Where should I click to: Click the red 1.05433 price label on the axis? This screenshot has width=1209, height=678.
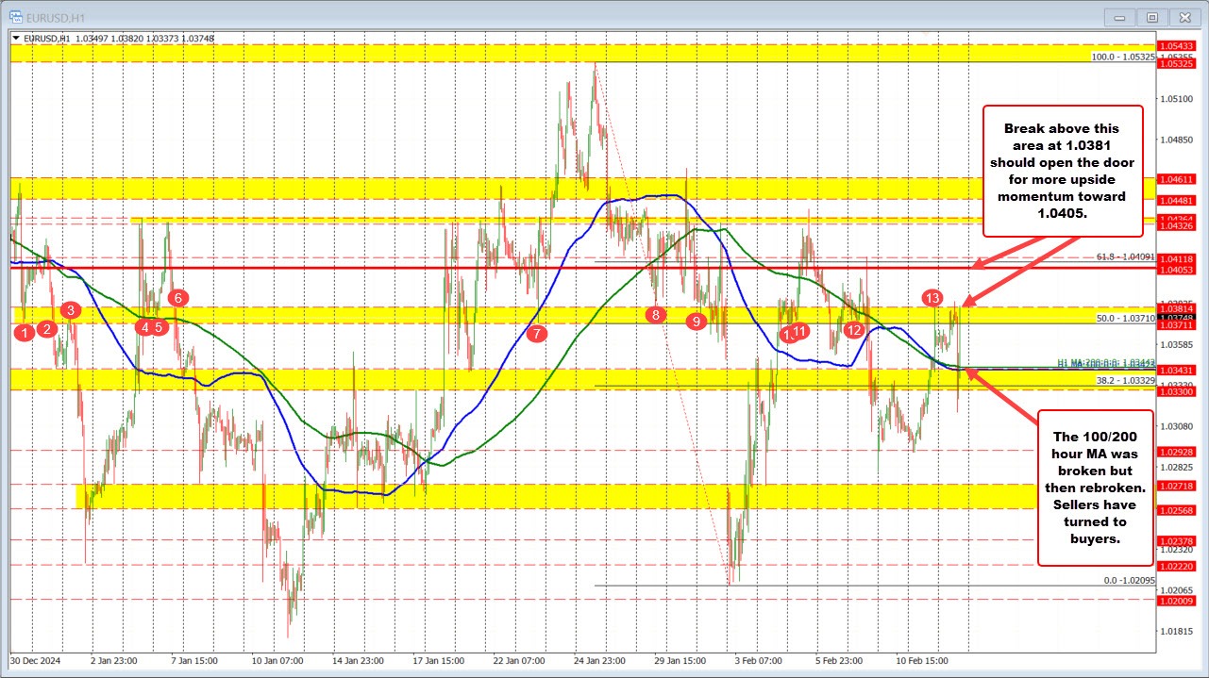[1175, 43]
